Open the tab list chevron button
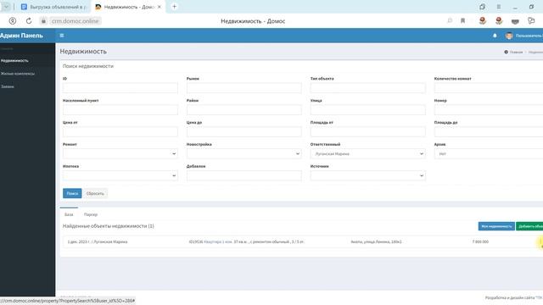This screenshot has width=543, height=305. coord(6,7)
